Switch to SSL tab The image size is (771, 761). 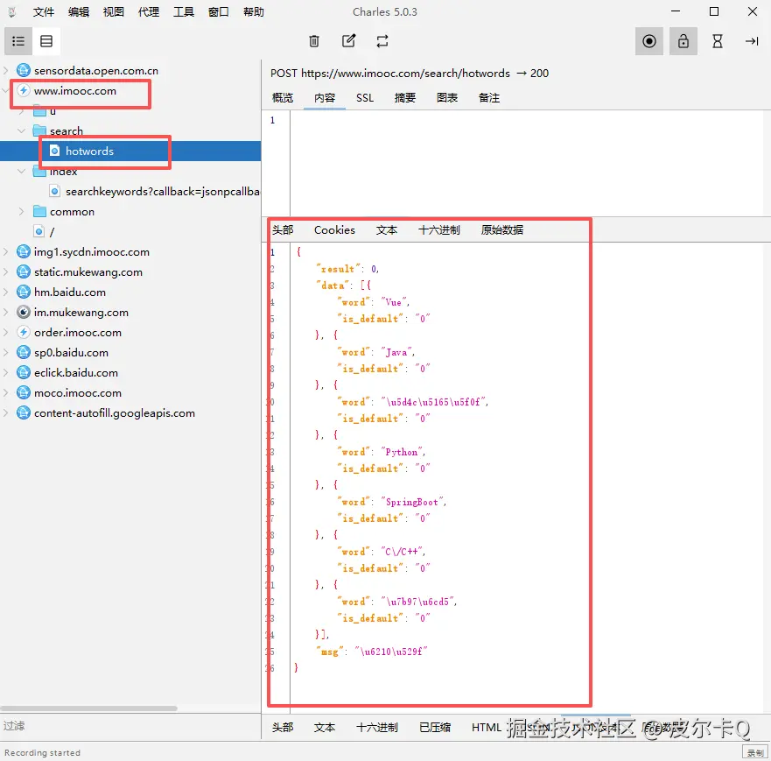click(x=365, y=98)
